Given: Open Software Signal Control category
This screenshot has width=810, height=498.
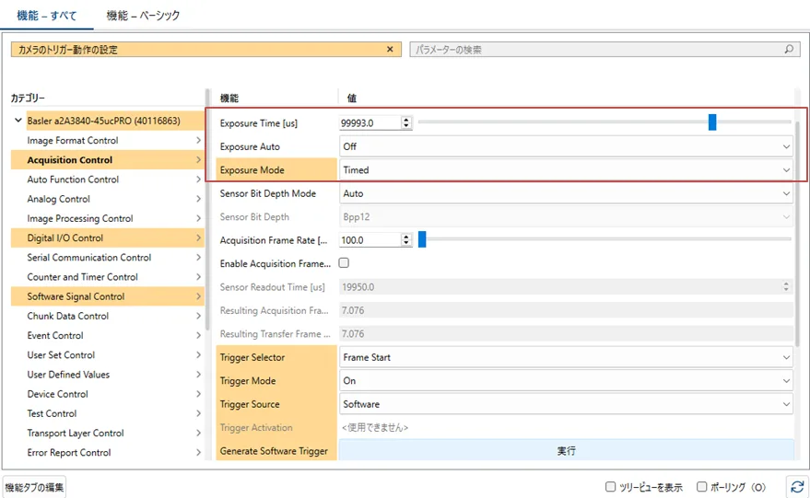Looking at the screenshot, I should [108, 296].
